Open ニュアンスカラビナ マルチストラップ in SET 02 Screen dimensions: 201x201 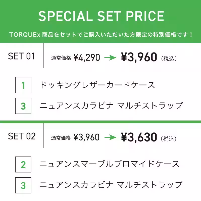111,185
